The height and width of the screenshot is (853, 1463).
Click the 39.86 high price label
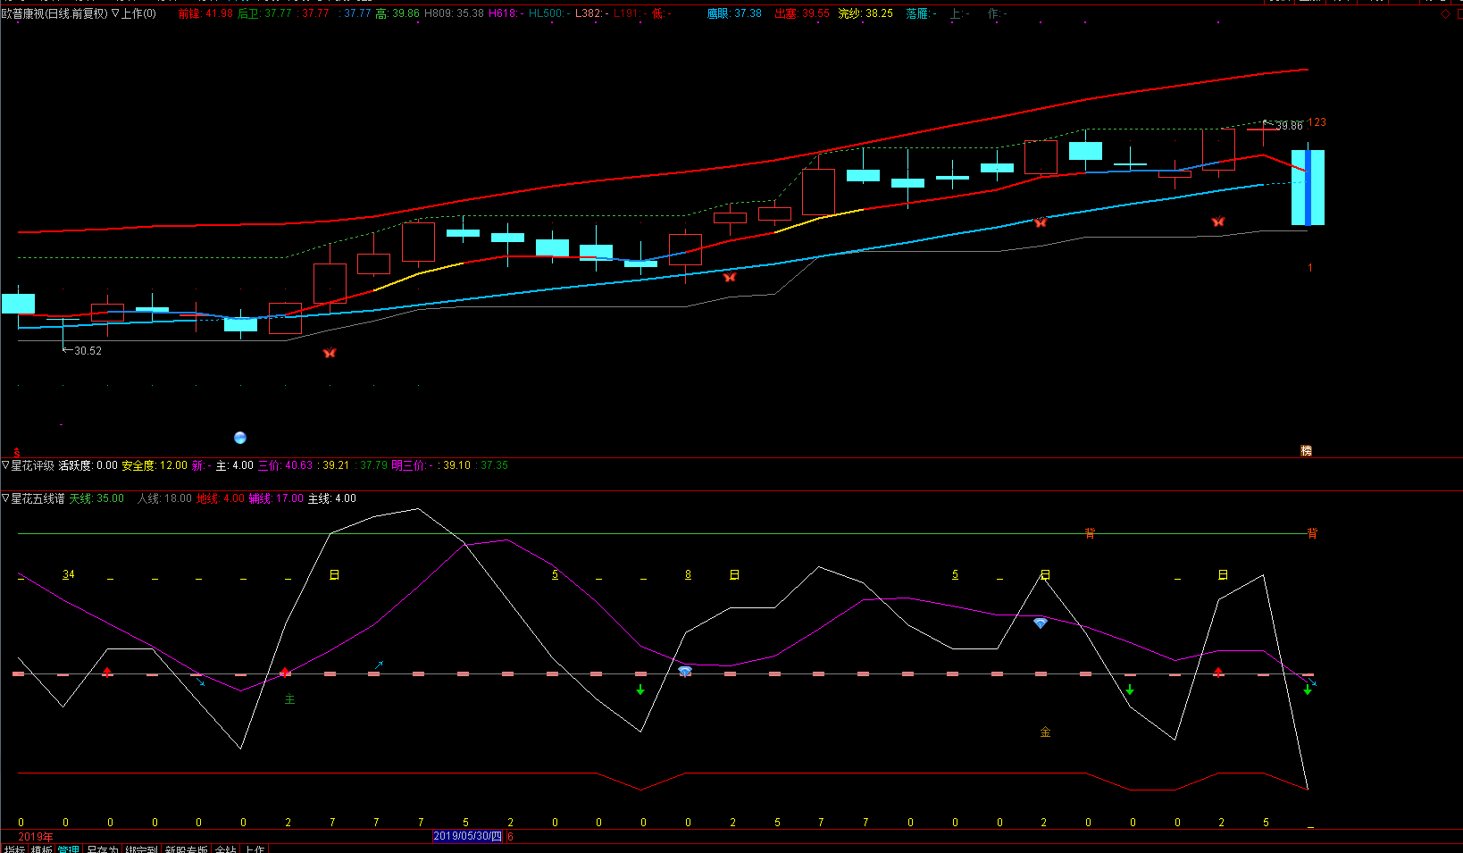[1289, 126]
